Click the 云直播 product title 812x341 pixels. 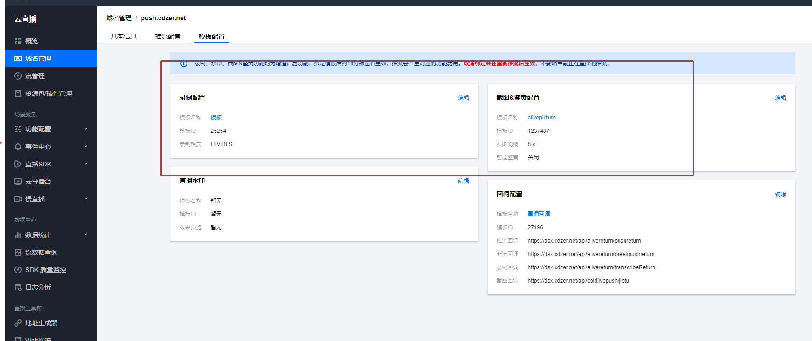(25, 19)
